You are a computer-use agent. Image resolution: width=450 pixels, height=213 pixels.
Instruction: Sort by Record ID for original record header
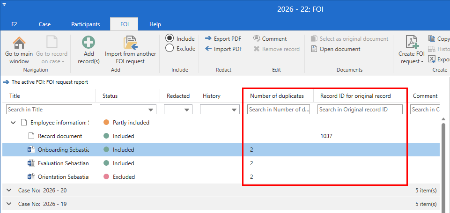pos(355,96)
